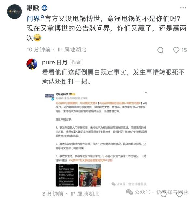The image size is (195, 200).
Task: Click the 财经网科技 account name
Action: (x=62, y=94)
